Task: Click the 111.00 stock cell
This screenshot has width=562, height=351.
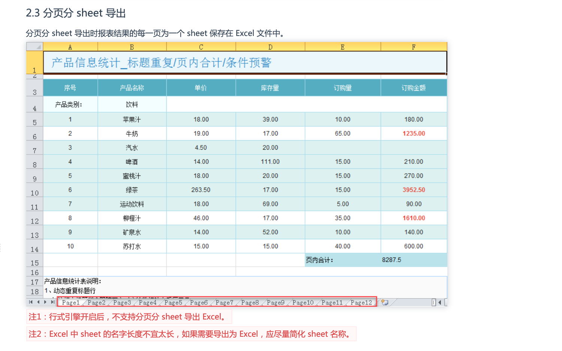Action: (270, 162)
